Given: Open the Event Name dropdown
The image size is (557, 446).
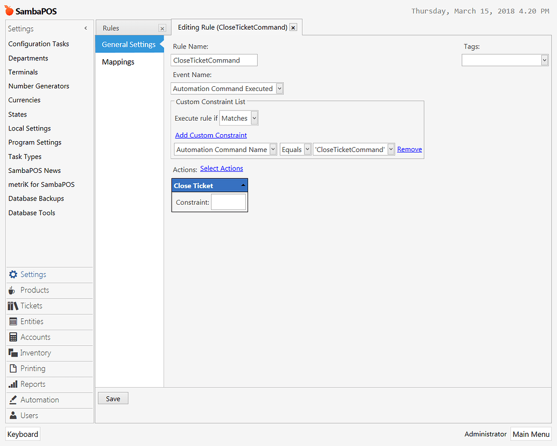Looking at the screenshot, I should tap(279, 88).
